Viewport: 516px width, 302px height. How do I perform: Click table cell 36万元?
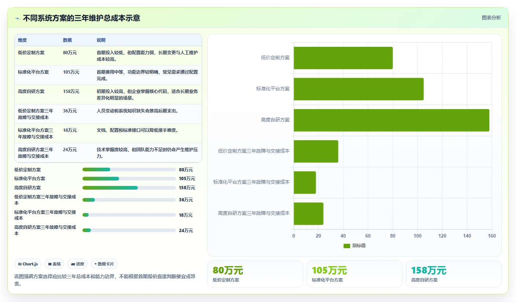70,111
